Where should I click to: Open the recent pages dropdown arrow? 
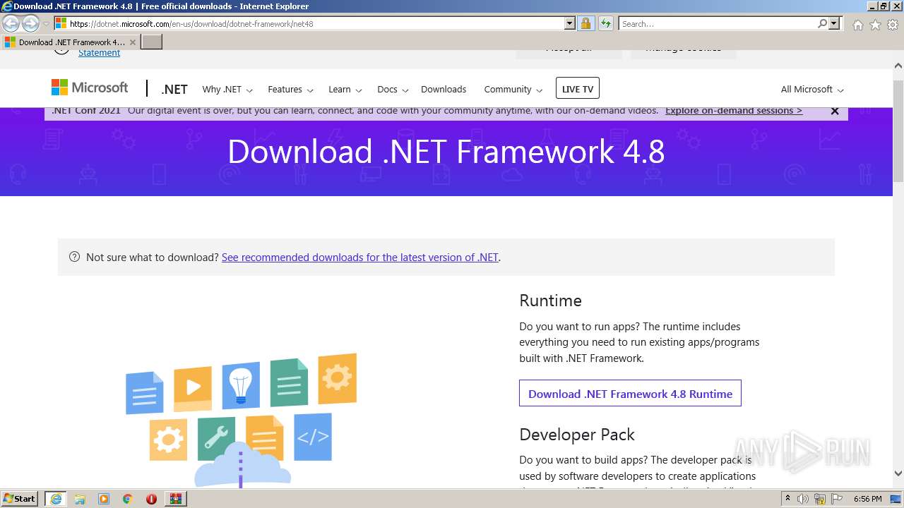46,24
